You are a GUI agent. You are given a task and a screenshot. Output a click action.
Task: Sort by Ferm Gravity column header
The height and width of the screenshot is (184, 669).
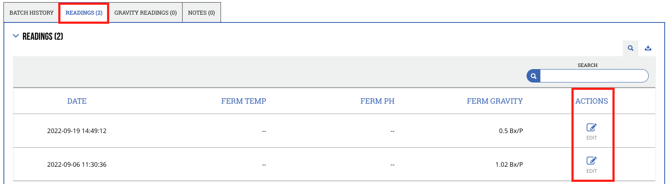point(495,101)
